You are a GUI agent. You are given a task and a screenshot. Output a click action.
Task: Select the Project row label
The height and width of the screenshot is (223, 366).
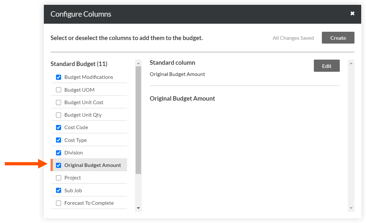[73, 178]
